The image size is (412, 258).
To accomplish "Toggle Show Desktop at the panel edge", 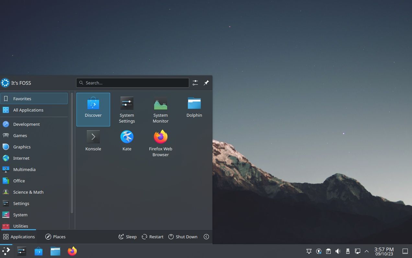I will point(405,251).
